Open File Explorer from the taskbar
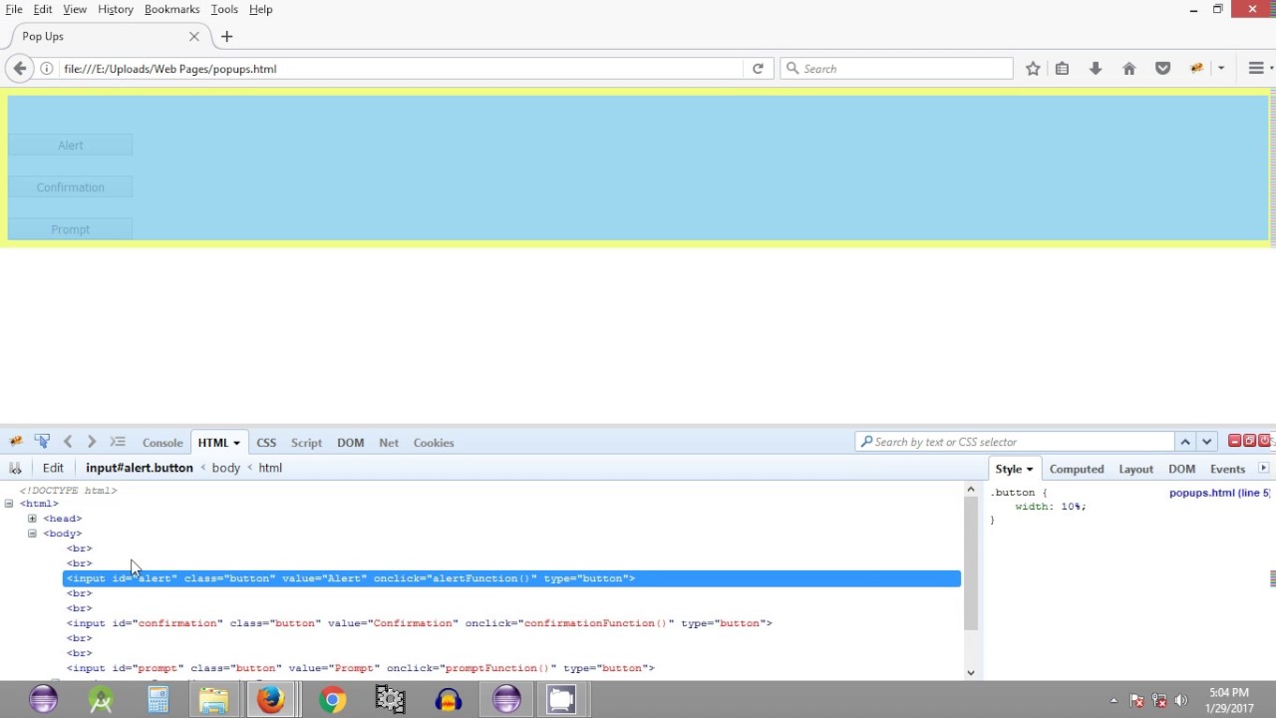Screen dimensions: 1276x718 pyautogui.click(x=213, y=700)
